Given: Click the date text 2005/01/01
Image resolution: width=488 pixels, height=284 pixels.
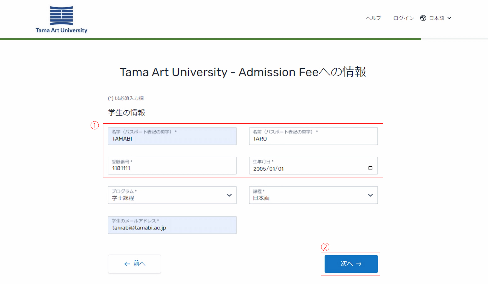Looking at the screenshot, I should [268, 169].
